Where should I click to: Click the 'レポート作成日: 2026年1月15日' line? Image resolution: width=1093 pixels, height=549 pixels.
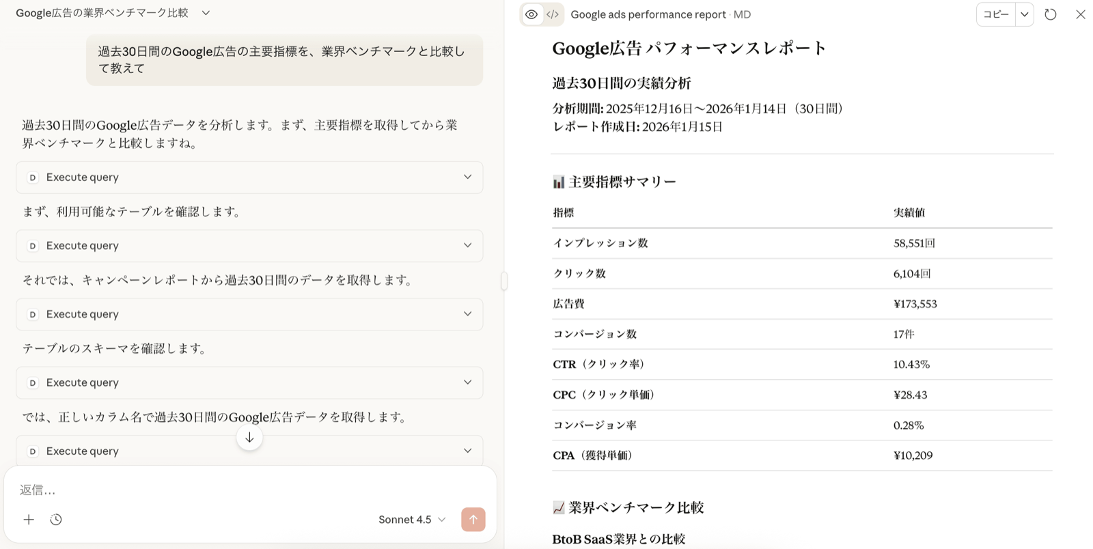tap(637, 126)
